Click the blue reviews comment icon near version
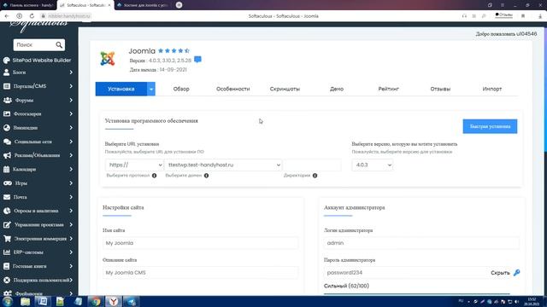Screen dimensions: 547x307 click(x=197, y=60)
